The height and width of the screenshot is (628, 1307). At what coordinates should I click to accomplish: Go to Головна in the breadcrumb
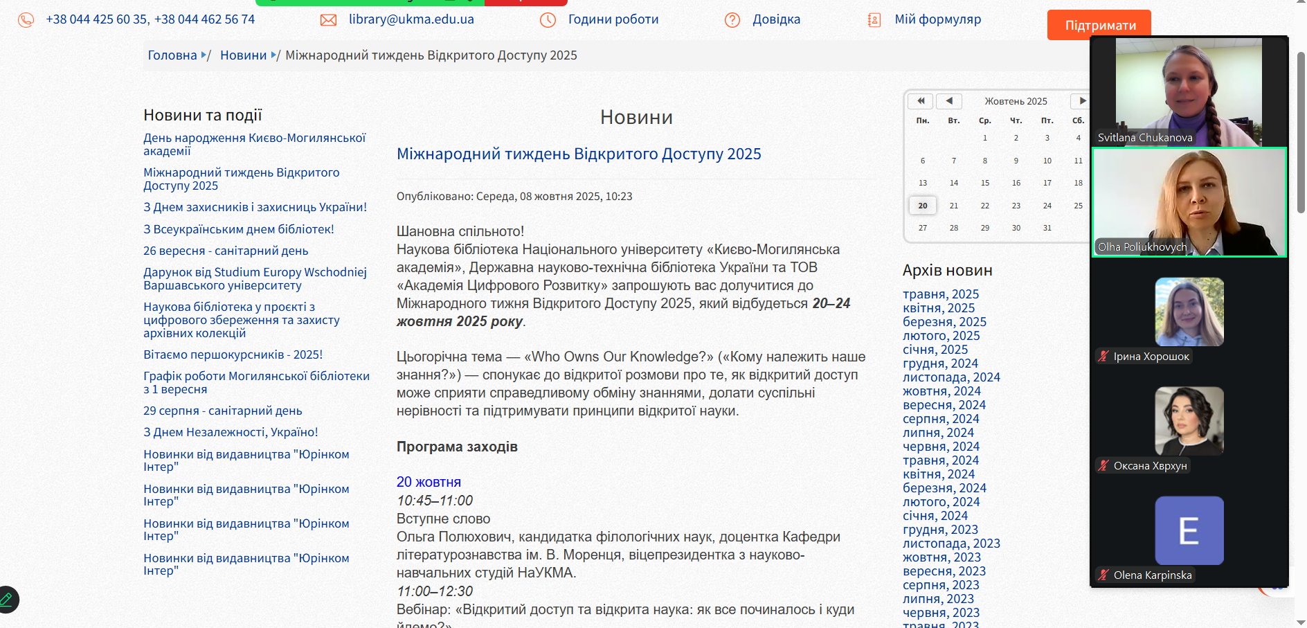tap(172, 55)
